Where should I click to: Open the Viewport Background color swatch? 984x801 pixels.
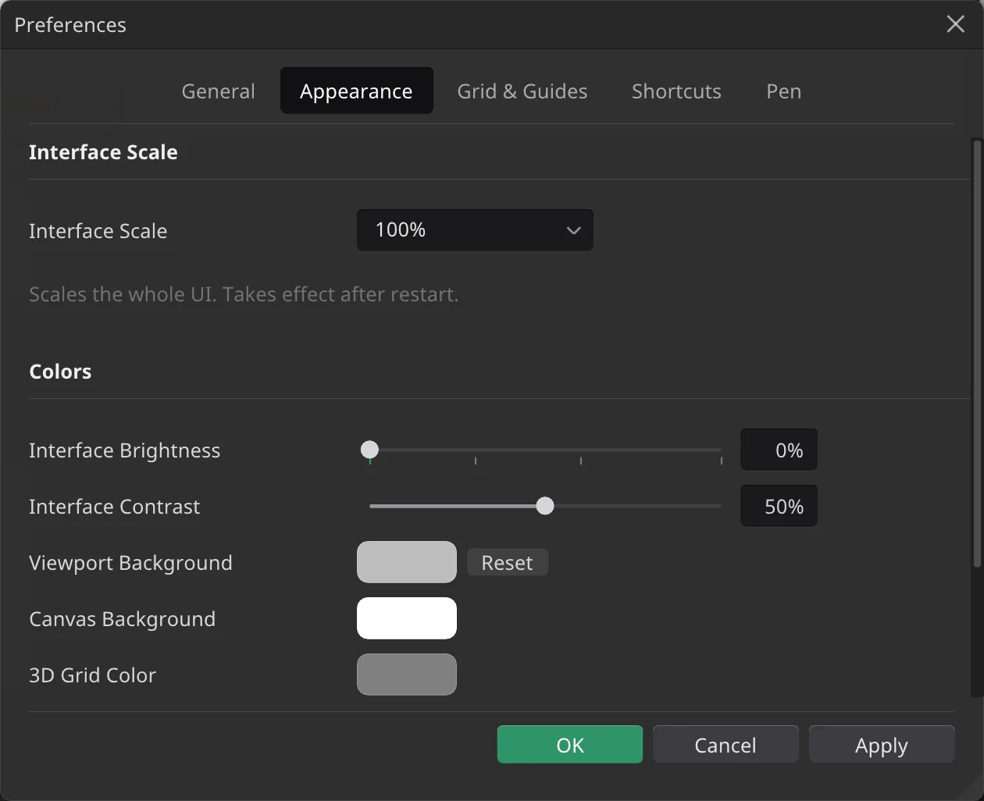tap(407, 562)
